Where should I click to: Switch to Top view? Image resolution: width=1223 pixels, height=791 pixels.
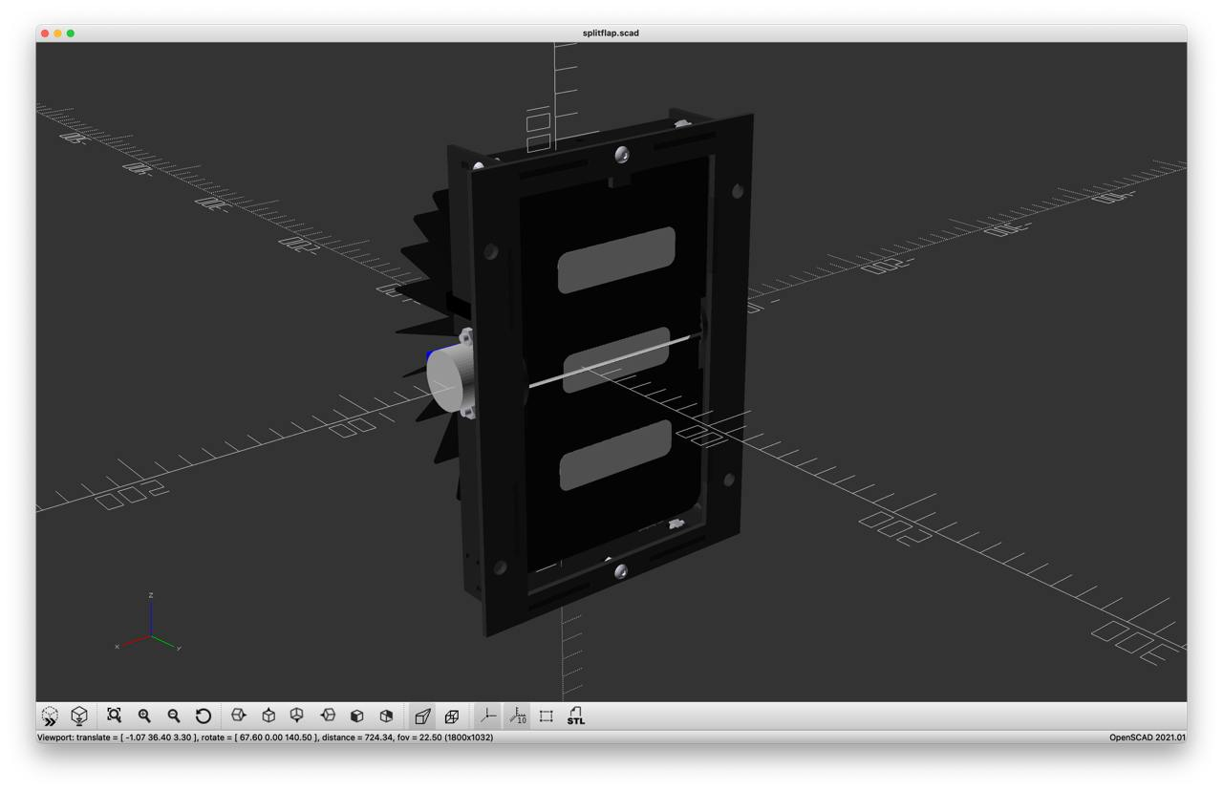point(268,715)
